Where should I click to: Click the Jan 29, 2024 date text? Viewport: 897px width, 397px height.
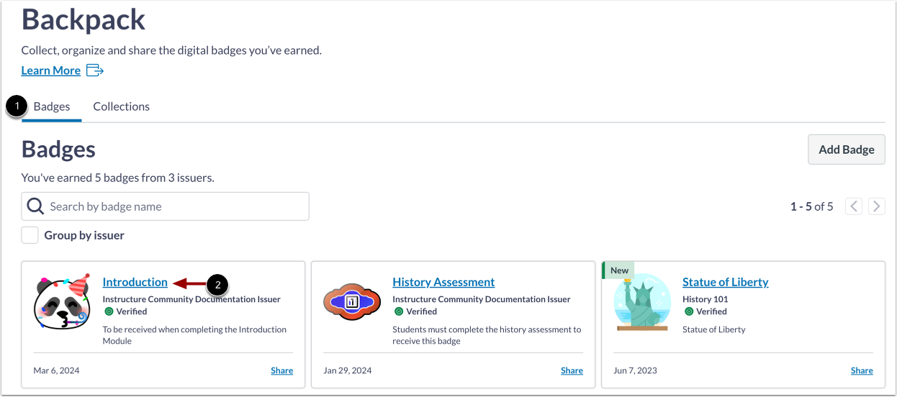point(348,370)
